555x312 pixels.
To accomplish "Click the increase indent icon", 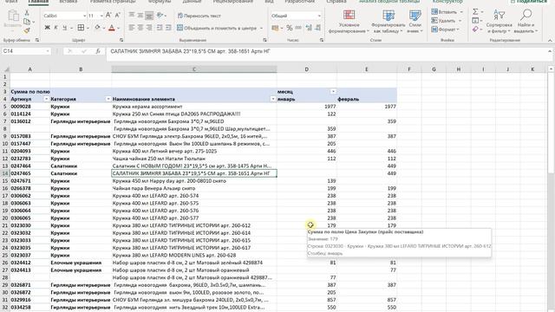I will pos(168,28).
